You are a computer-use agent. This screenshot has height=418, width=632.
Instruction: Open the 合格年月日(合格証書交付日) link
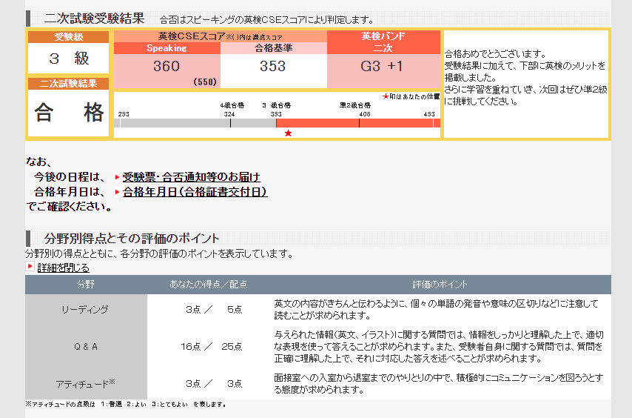pos(195,192)
